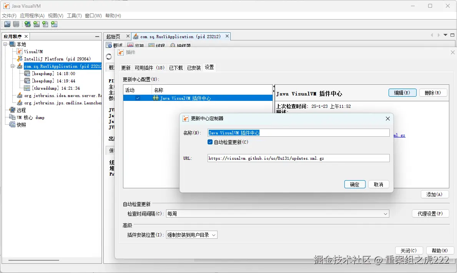This screenshot has height=273, width=457.
Task: Open the 插件安装位置 dropdown
Action: pyautogui.click(x=213, y=234)
